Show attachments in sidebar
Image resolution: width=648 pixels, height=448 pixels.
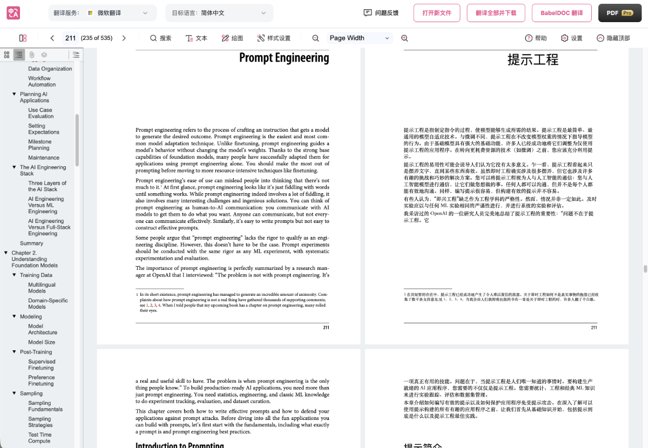point(32,55)
